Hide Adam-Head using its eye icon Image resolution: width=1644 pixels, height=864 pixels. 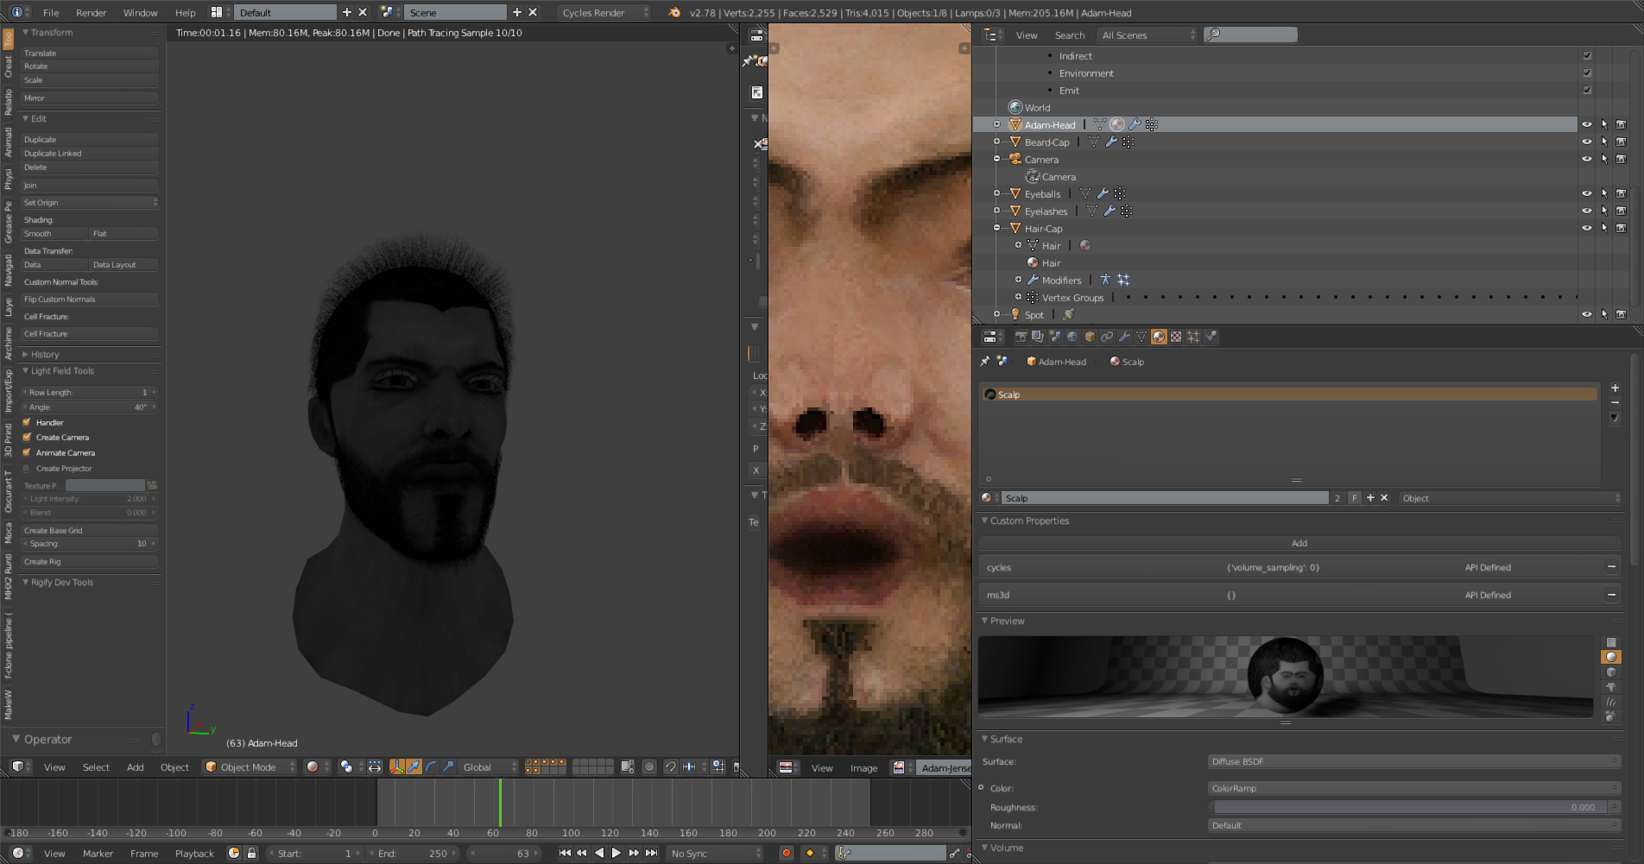(1586, 124)
